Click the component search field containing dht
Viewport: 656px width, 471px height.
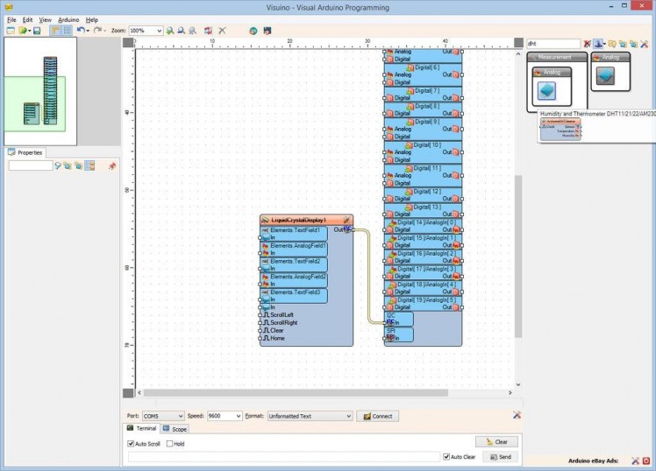[x=553, y=43]
